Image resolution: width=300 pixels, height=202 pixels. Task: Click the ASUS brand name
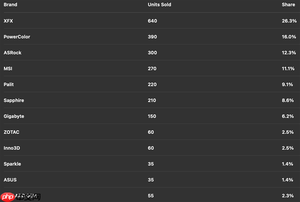[x=10, y=179]
